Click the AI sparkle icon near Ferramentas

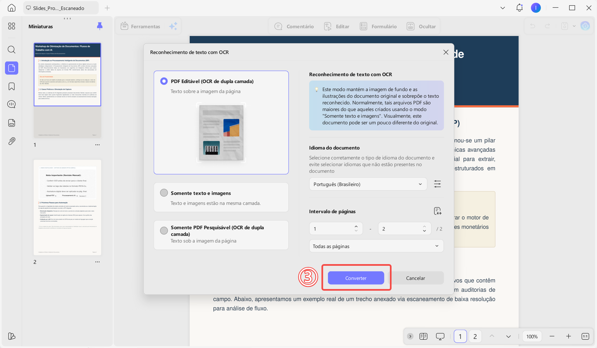pyautogui.click(x=173, y=26)
